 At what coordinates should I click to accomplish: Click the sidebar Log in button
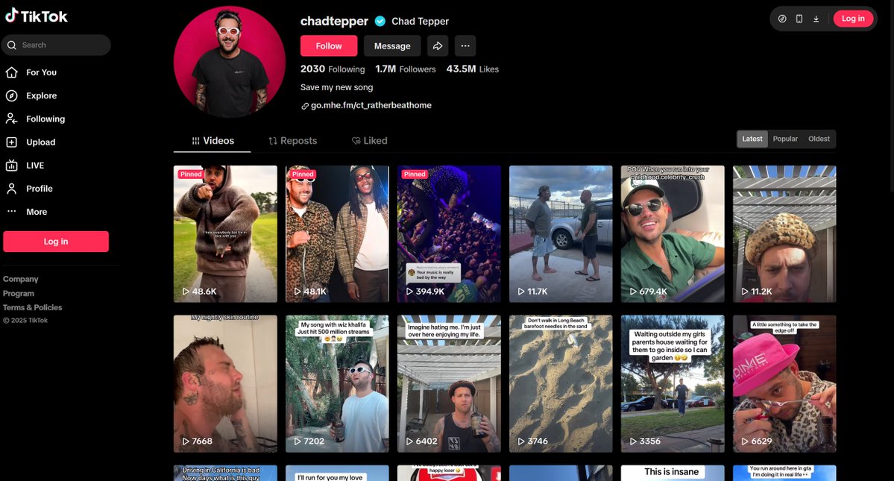pyautogui.click(x=56, y=242)
